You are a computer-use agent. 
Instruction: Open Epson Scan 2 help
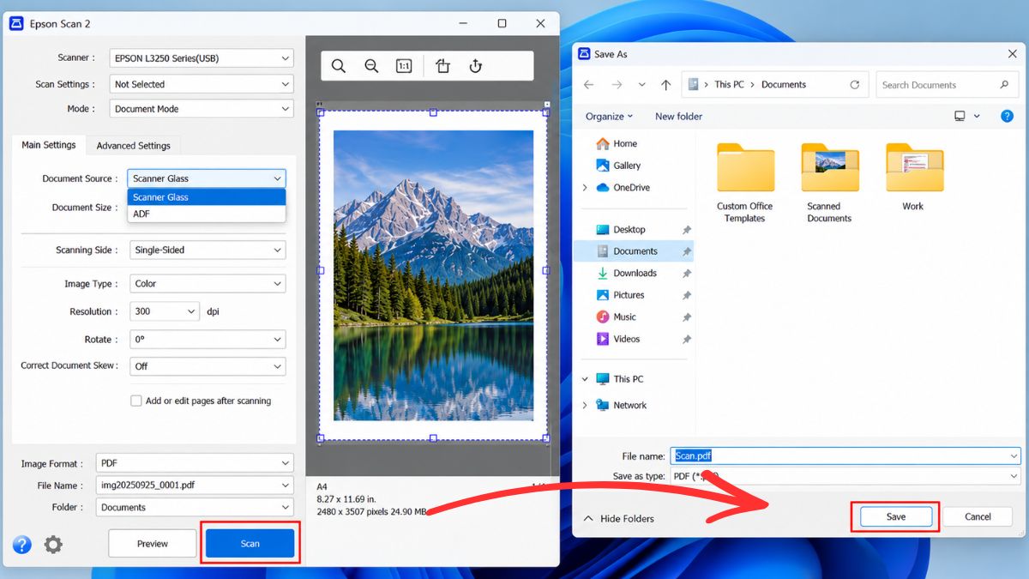click(x=22, y=544)
